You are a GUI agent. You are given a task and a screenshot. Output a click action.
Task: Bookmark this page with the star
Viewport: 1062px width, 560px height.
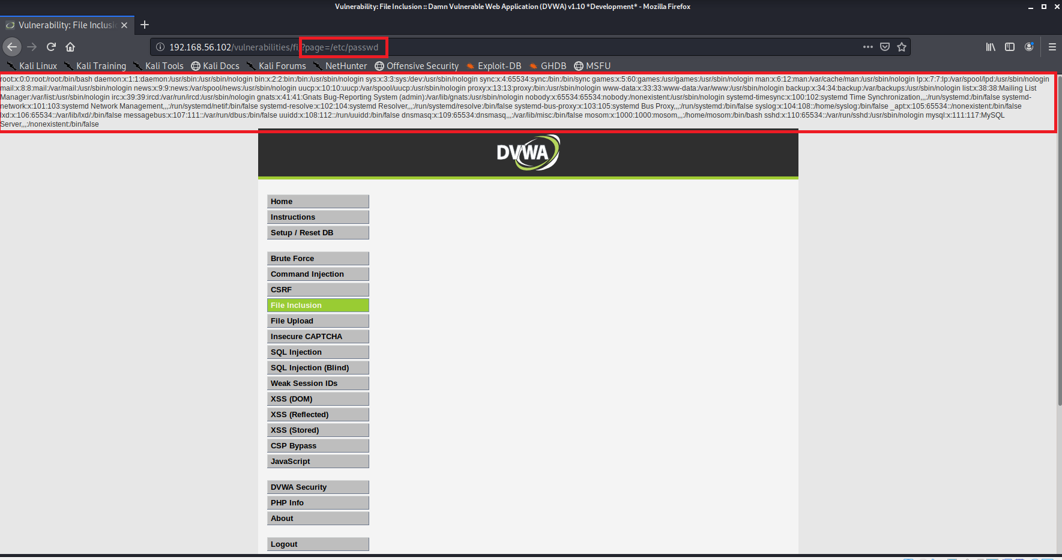coord(902,47)
